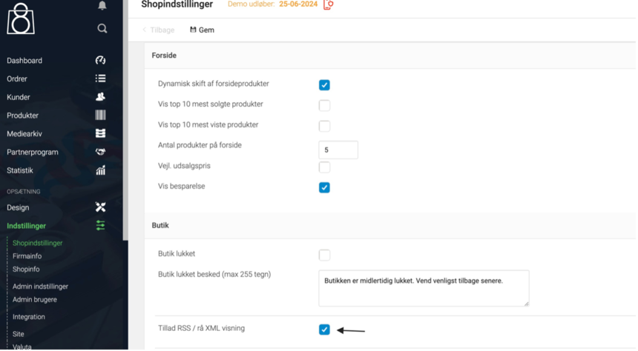Click the demo expiry icon beside date
This screenshot has width=638, height=351.
(328, 4)
